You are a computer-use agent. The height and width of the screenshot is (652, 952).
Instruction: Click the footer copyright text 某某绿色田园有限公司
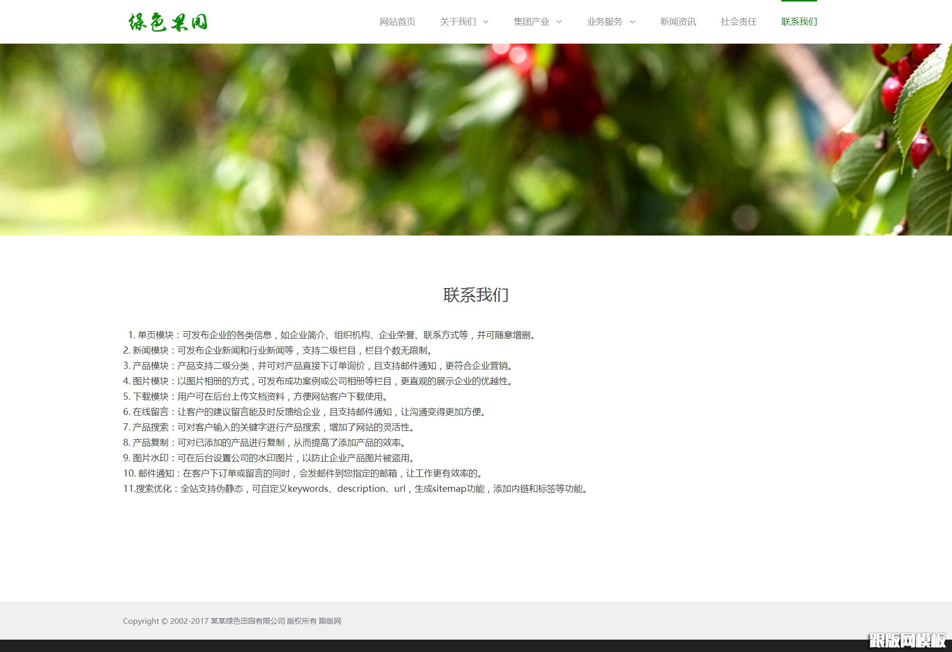(x=248, y=621)
